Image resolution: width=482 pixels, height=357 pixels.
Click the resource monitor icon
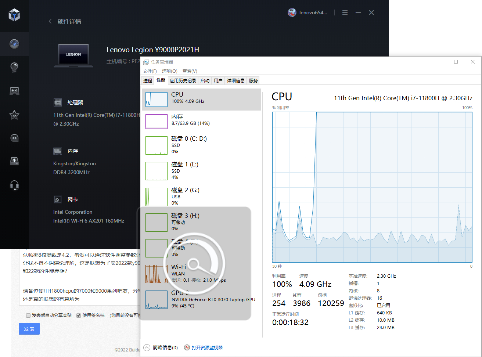pos(187,347)
